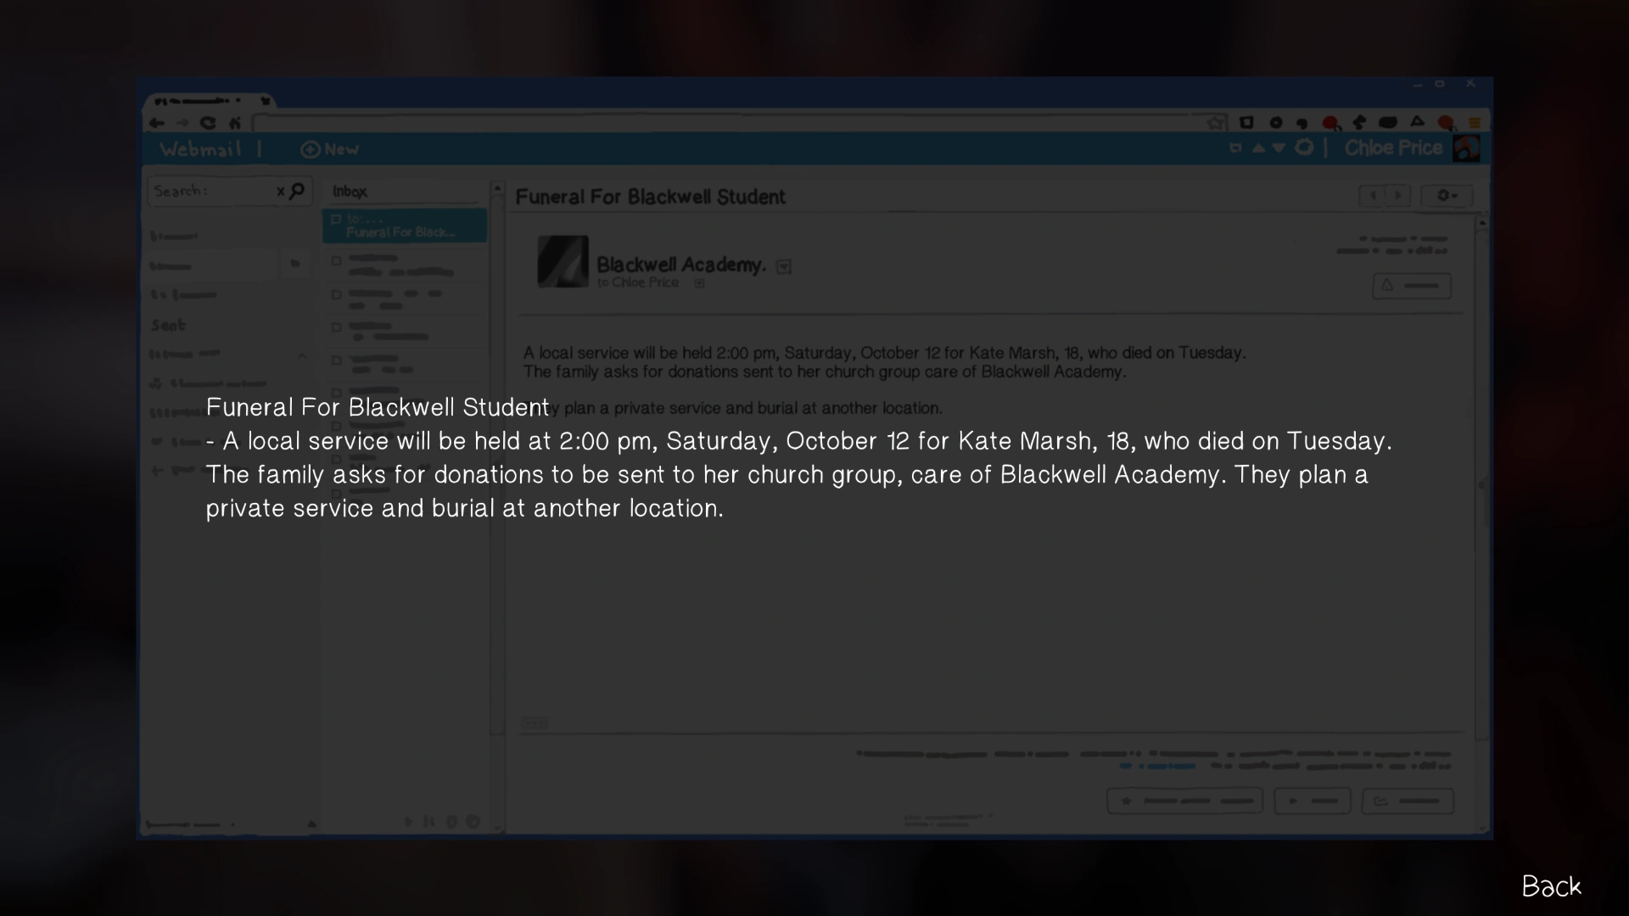Expand recipient details beside 'to Chloe Price'

[700, 283]
